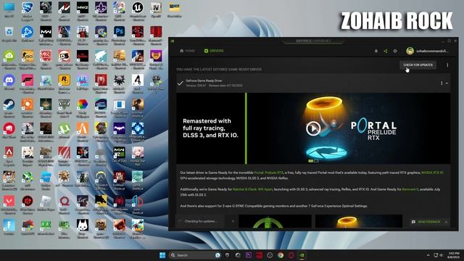Select the second banner slide indicator
Screen dimensions: 464x261
[x=316, y=161]
